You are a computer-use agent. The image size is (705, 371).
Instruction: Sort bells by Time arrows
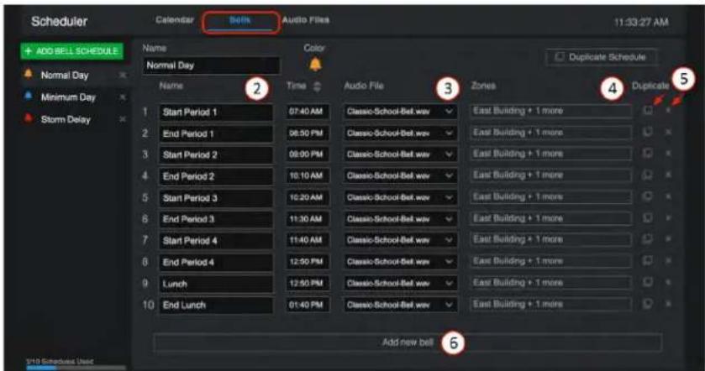[x=317, y=86]
